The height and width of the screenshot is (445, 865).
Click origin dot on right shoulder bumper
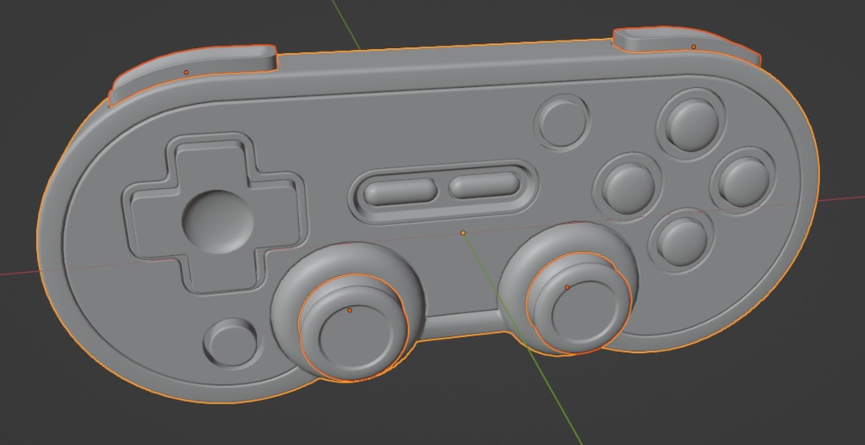pyautogui.click(x=694, y=46)
